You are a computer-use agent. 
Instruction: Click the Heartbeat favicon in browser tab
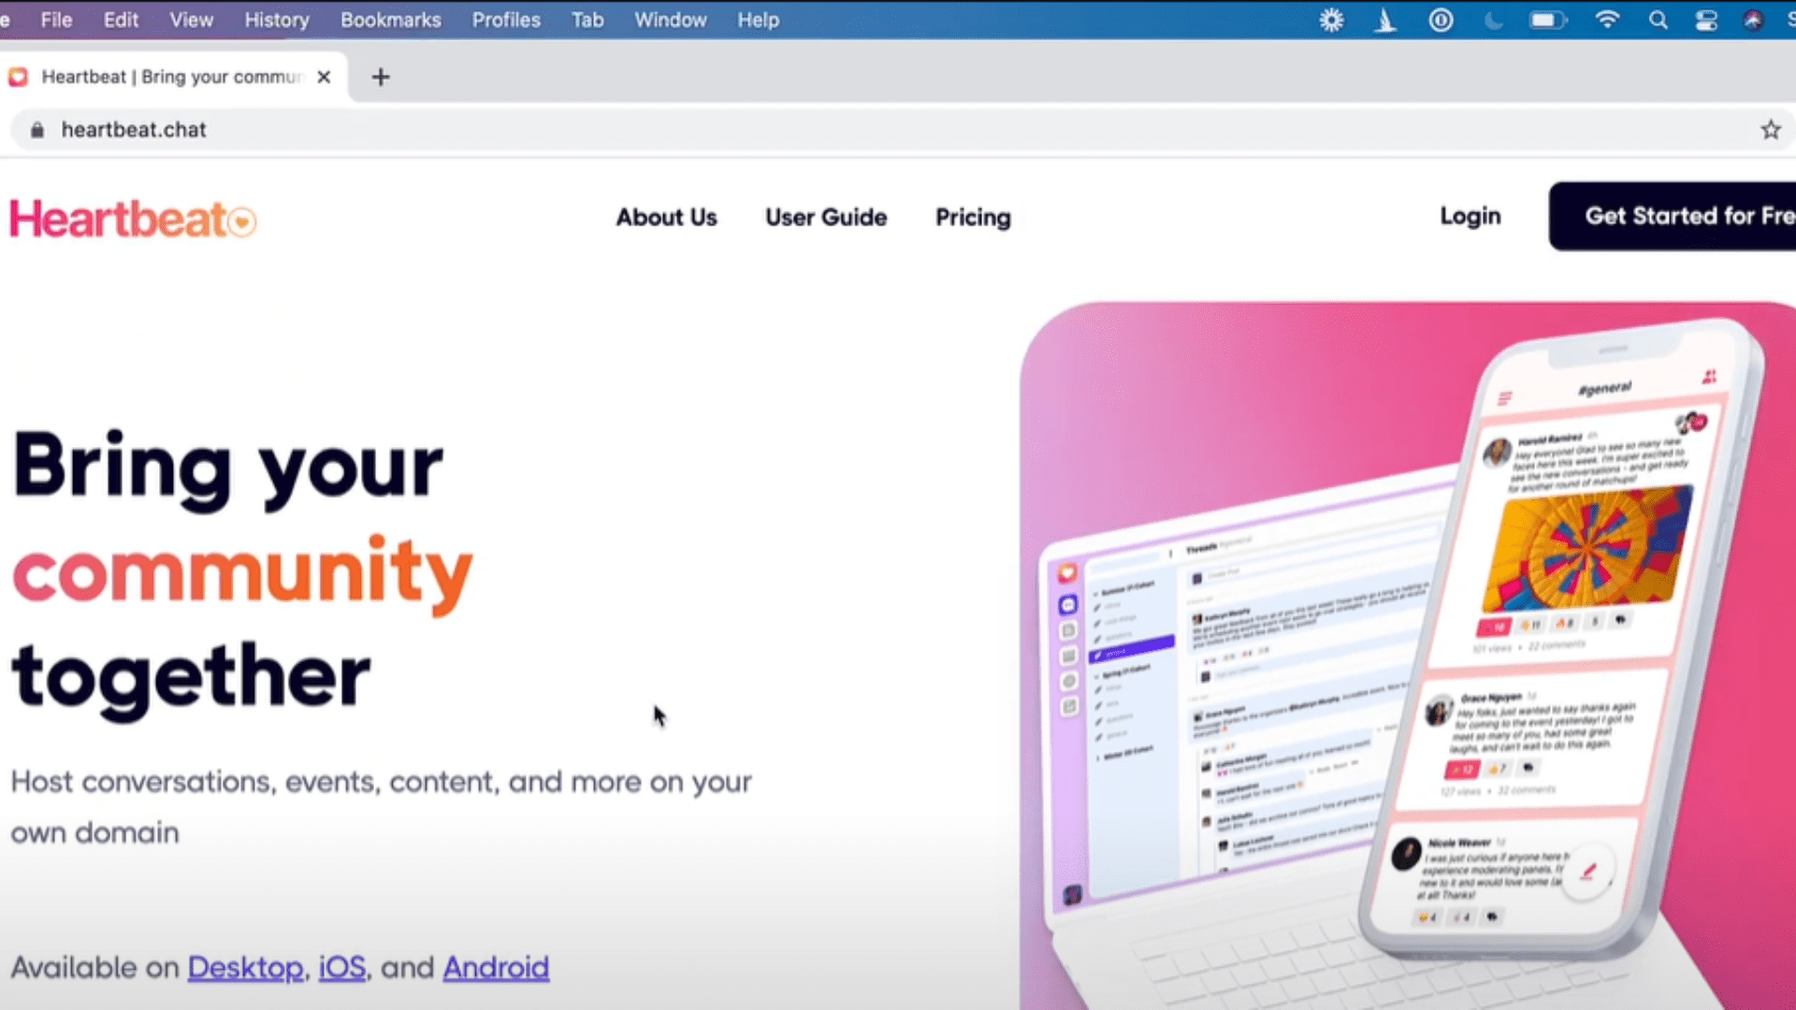19,77
